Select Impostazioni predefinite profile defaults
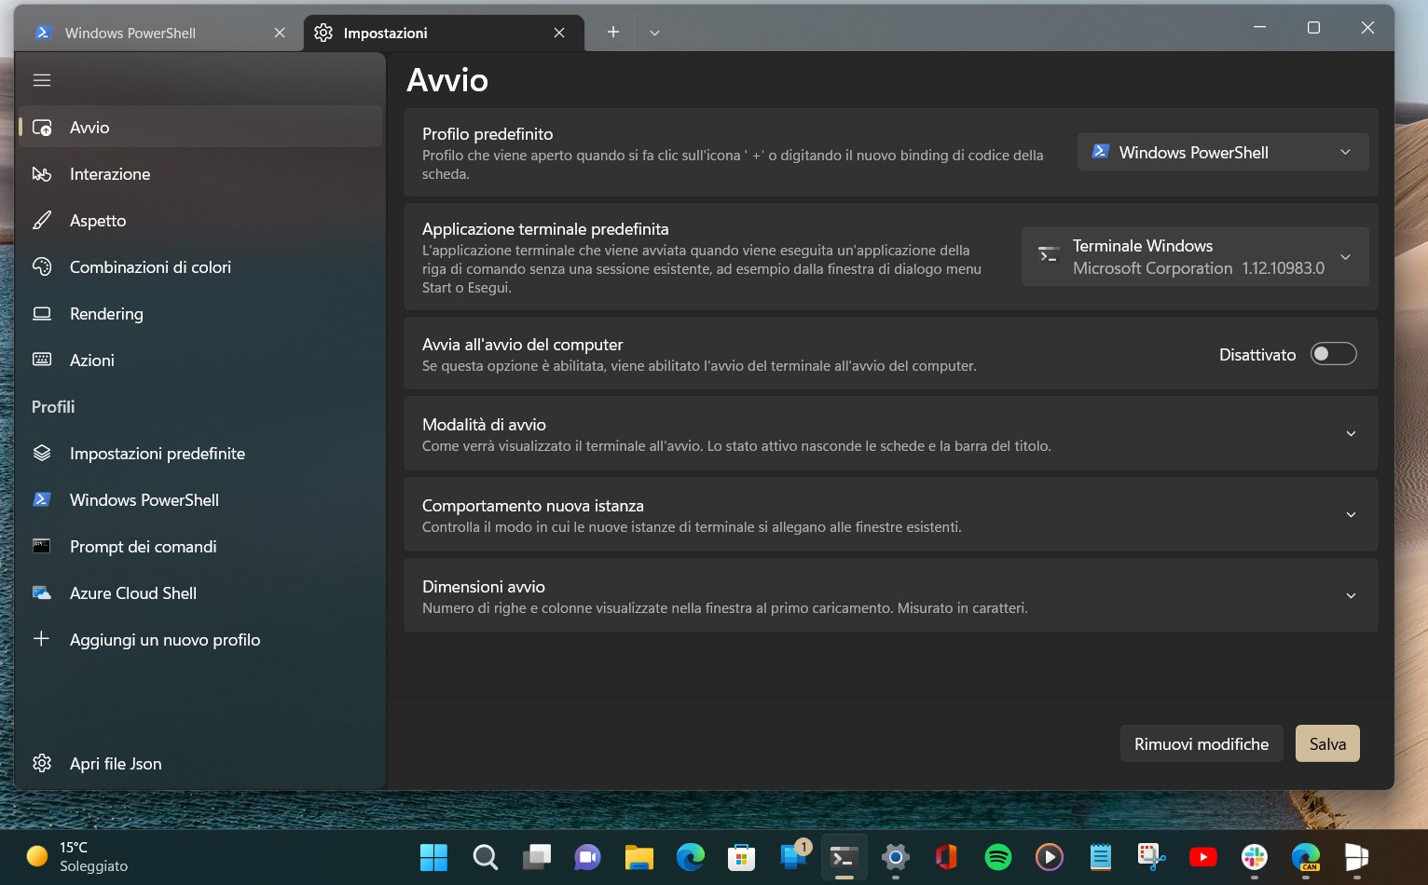This screenshot has width=1428, height=885. coord(200,453)
